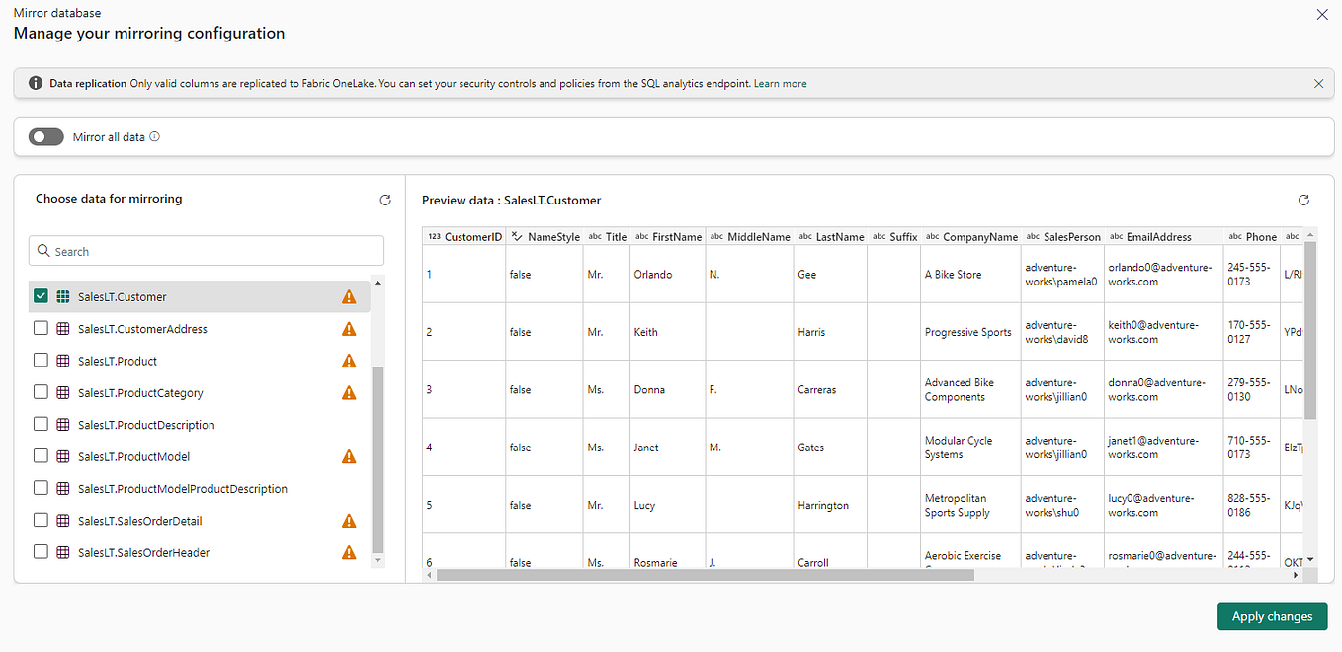The width and height of the screenshot is (1342, 652).
Task: Click the table grid icon beside SalesLT.Product
Action: coord(62,361)
